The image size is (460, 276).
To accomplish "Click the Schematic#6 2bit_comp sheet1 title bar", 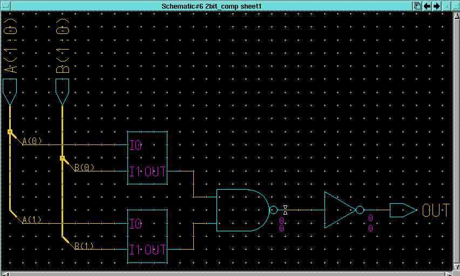I will (211, 6).
